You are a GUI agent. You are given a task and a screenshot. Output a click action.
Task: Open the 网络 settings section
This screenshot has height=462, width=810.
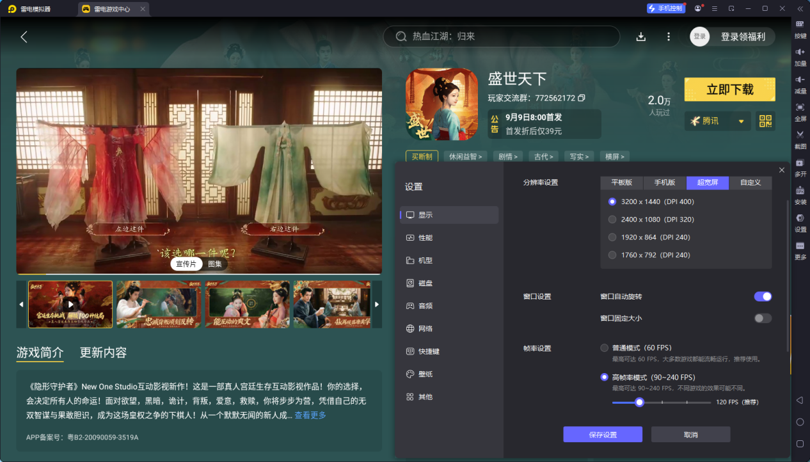tap(449, 329)
